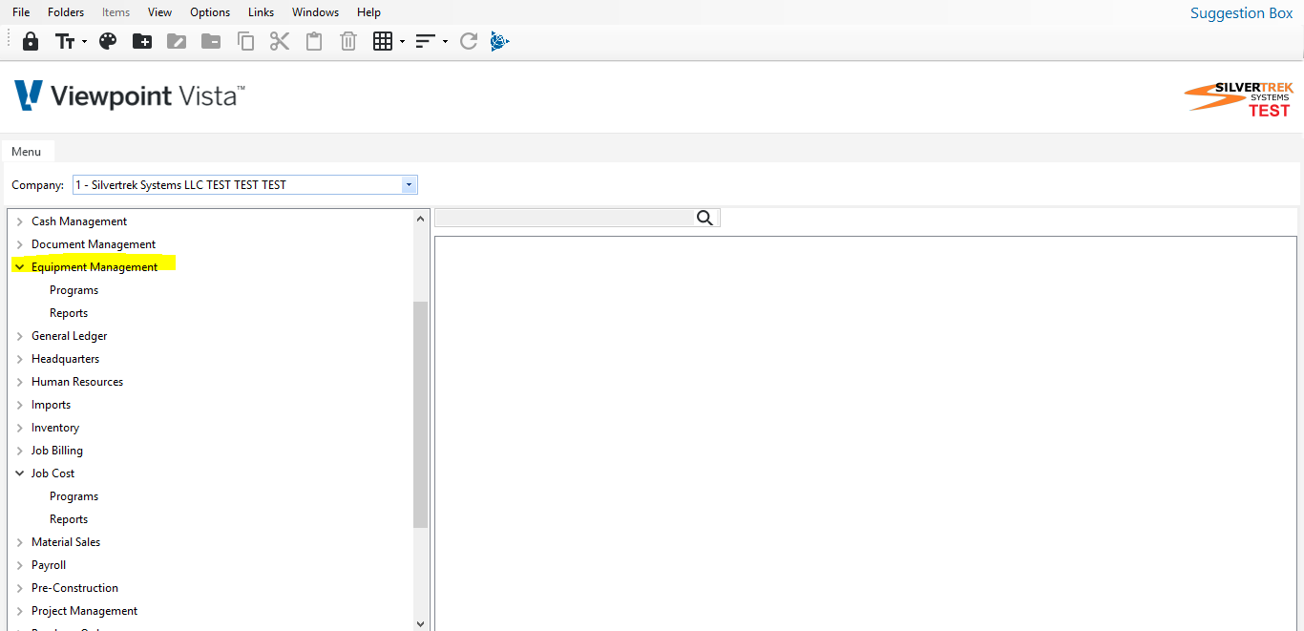Viewport: 1304px width, 631px height.
Task: Expand the Imports node
Action: point(19,405)
